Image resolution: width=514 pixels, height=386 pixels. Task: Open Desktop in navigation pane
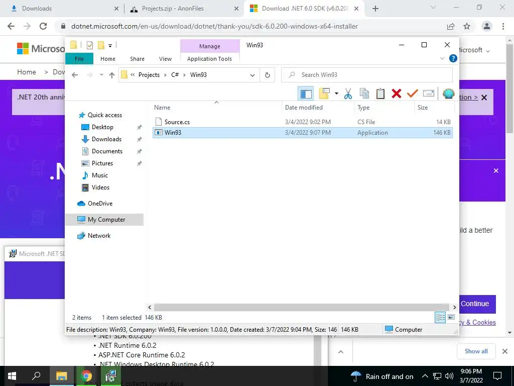point(102,127)
